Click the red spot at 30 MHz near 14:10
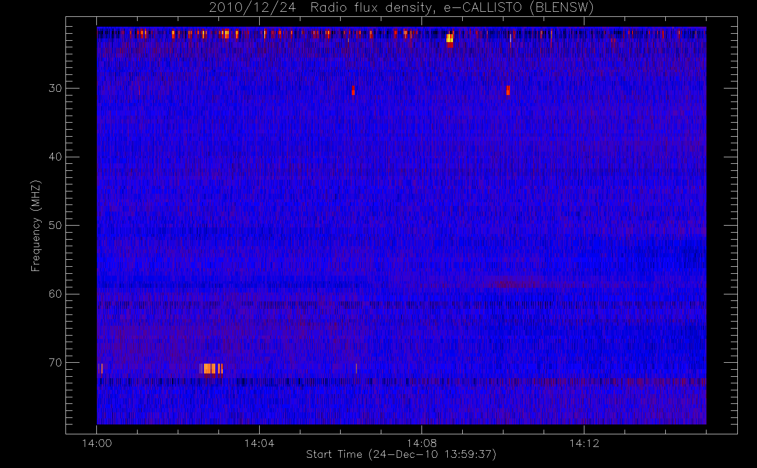This screenshot has width=757, height=468. click(508, 90)
